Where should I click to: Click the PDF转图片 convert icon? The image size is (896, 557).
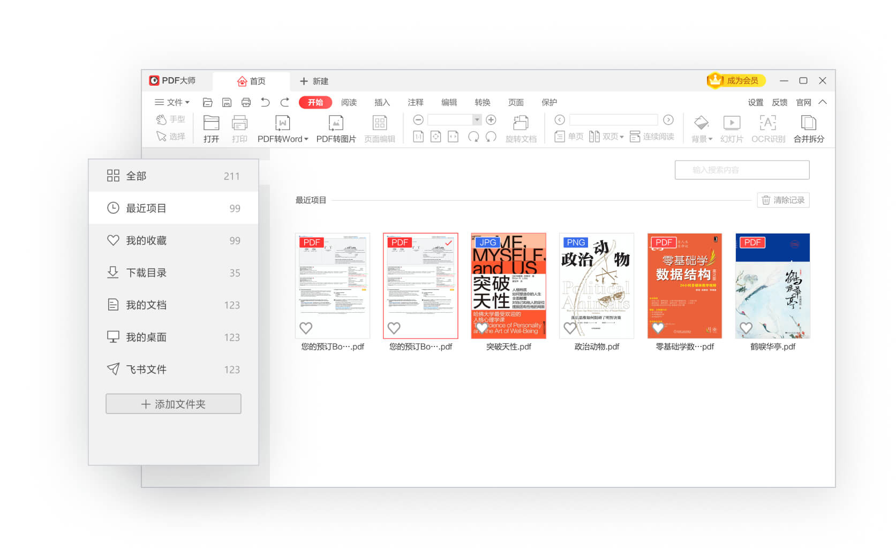pos(336,123)
